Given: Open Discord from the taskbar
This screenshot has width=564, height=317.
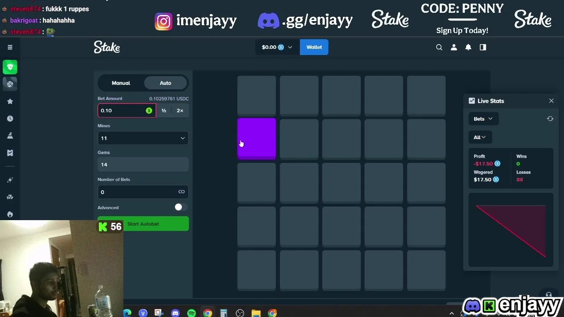Looking at the screenshot, I should point(175,313).
